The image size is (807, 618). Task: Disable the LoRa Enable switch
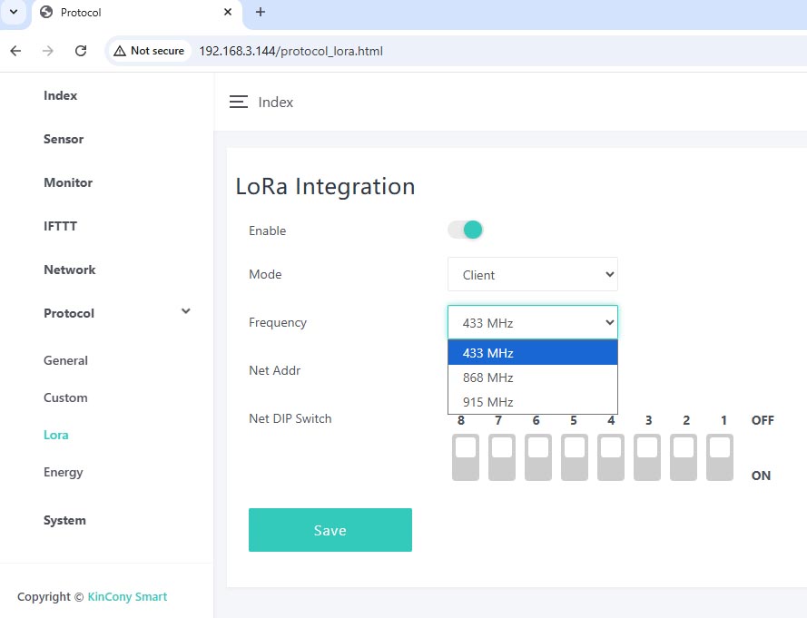(466, 230)
